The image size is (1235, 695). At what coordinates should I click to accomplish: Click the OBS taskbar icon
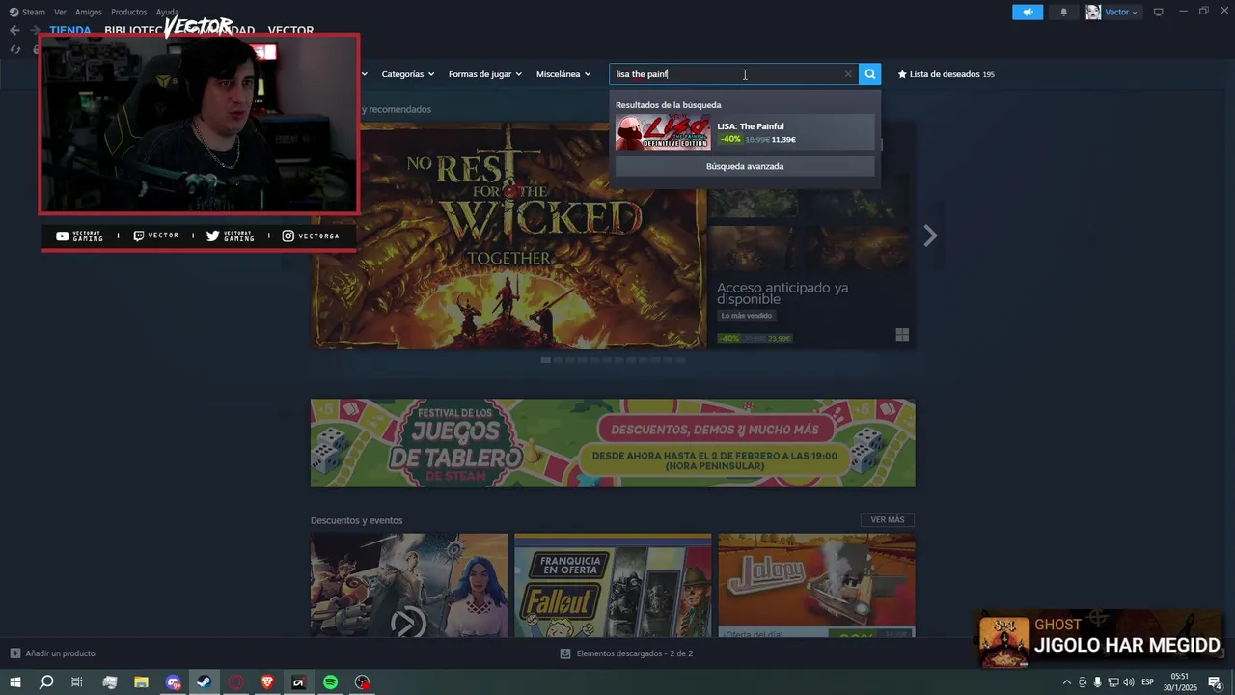click(362, 682)
